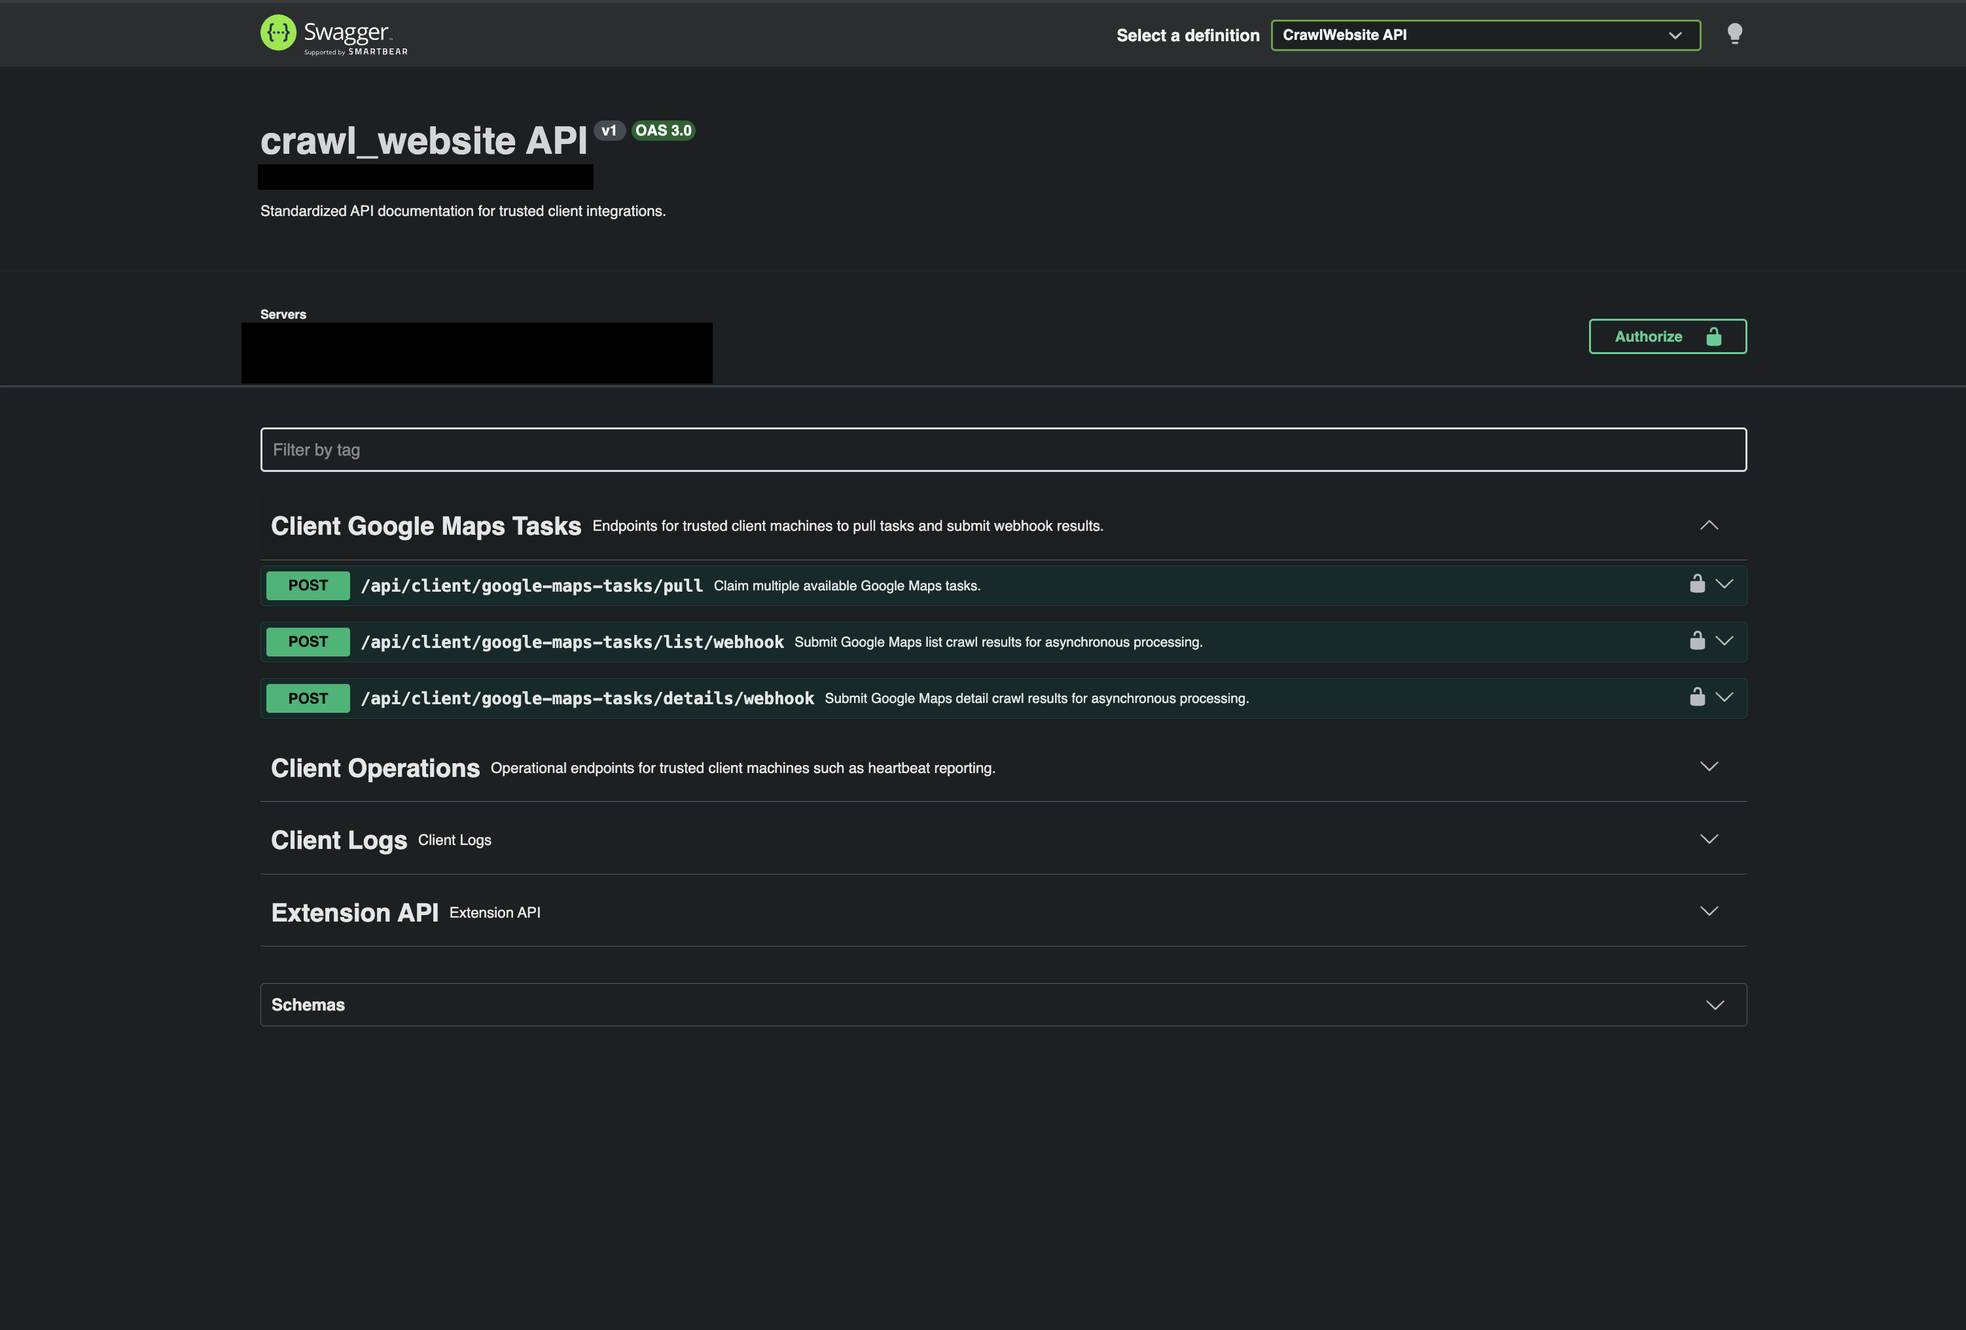Focus the Filter by tag field
This screenshot has height=1330, width=1966.
(1003, 450)
